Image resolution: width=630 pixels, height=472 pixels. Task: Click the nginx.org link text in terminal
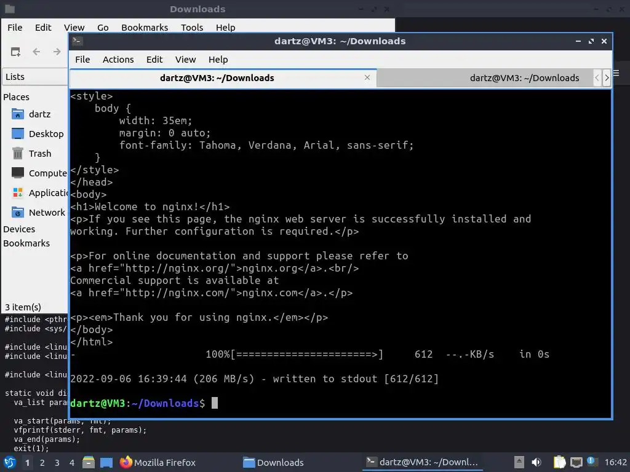[269, 268]
